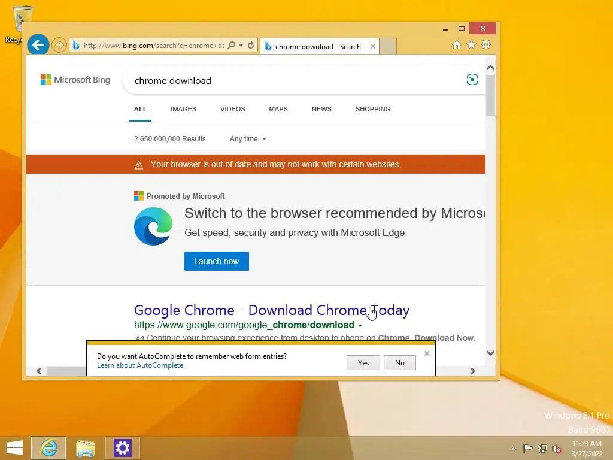The image size is (613, 460).
Task: Click the horizontal scrollbar right arrow
Action: point(473,371)
